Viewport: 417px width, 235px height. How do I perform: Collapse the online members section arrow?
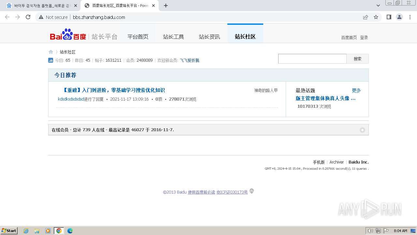click(362, 130)
